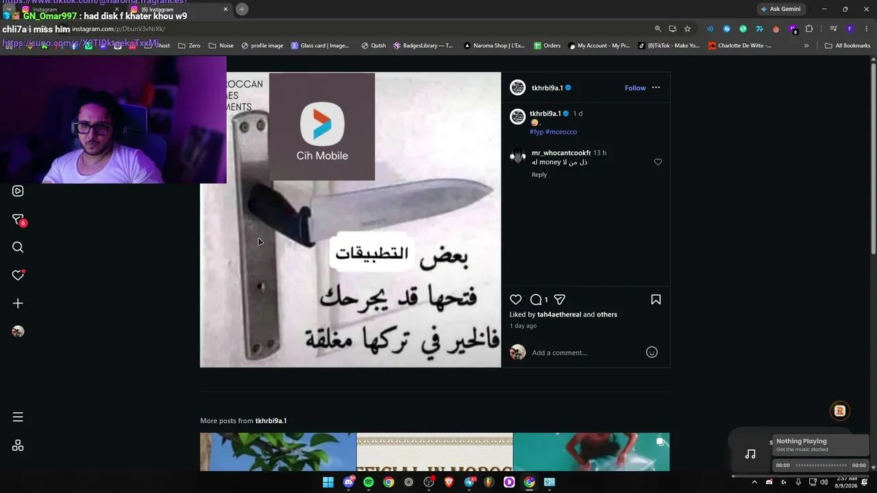Open Chrome profile avatar F
The height and width of the screenshot is (493, 877).
(x=850, y=29)
